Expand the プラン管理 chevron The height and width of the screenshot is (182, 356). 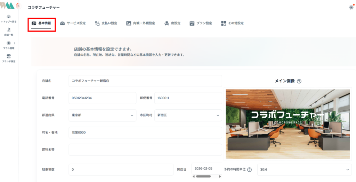click(14, 43)
